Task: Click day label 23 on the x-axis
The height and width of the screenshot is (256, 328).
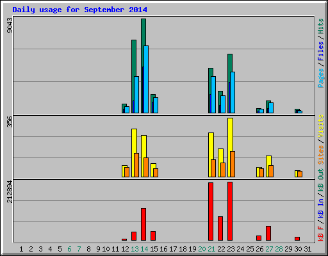Action: click(x=231, y=249)
